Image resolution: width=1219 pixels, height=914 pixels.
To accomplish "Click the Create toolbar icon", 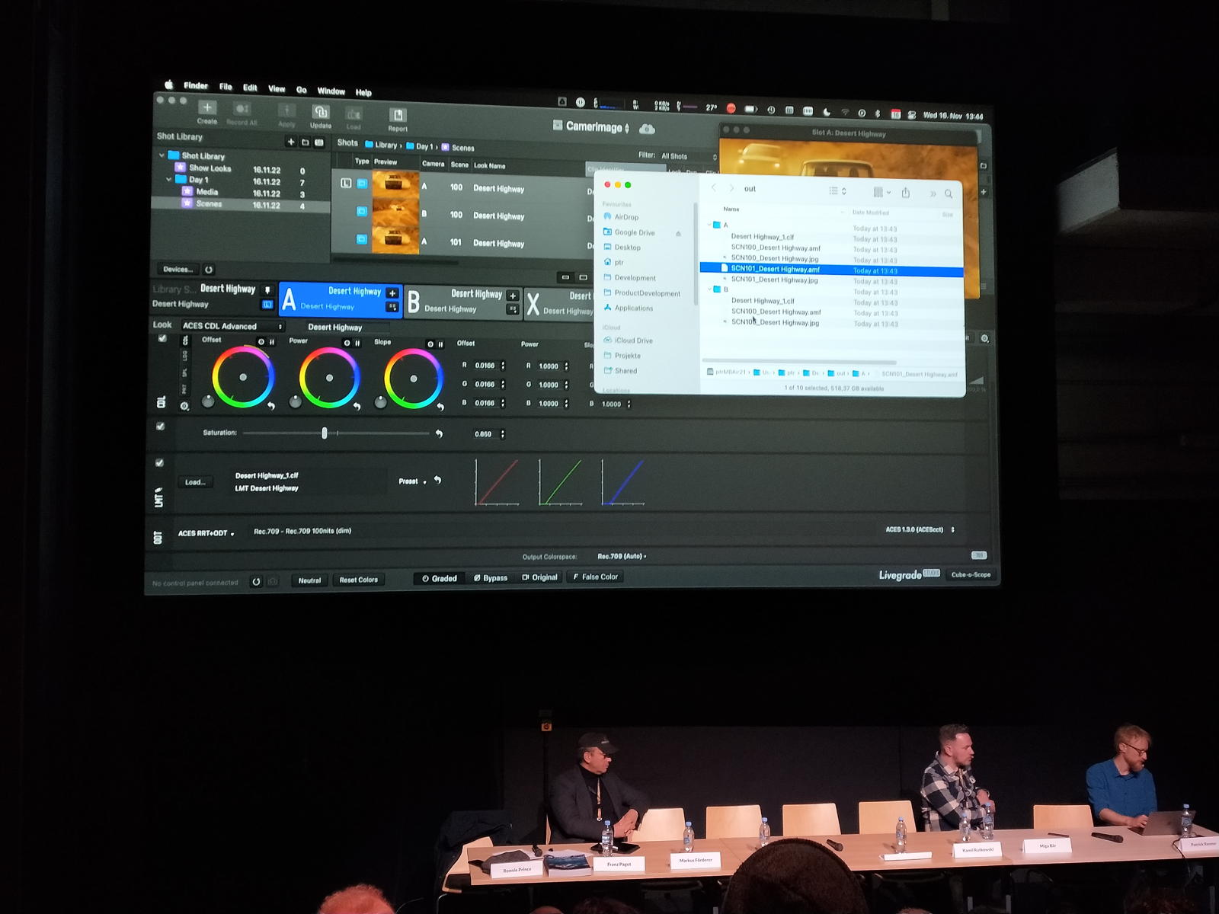I will click(x=207, y=107).
